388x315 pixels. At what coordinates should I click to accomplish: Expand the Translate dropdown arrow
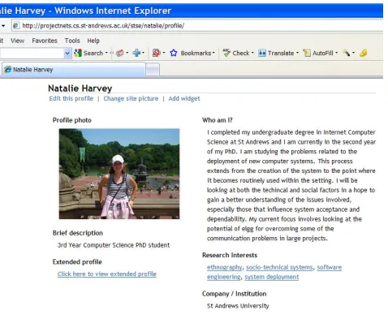point(297,53)
